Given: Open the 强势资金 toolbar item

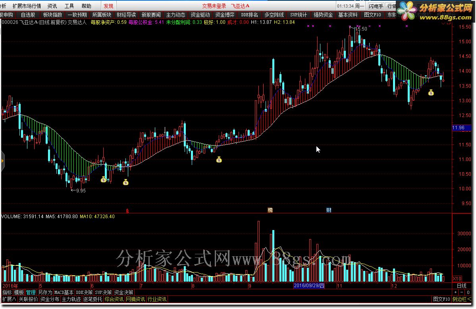Looking at the screenshot, I should pos(323,15).
